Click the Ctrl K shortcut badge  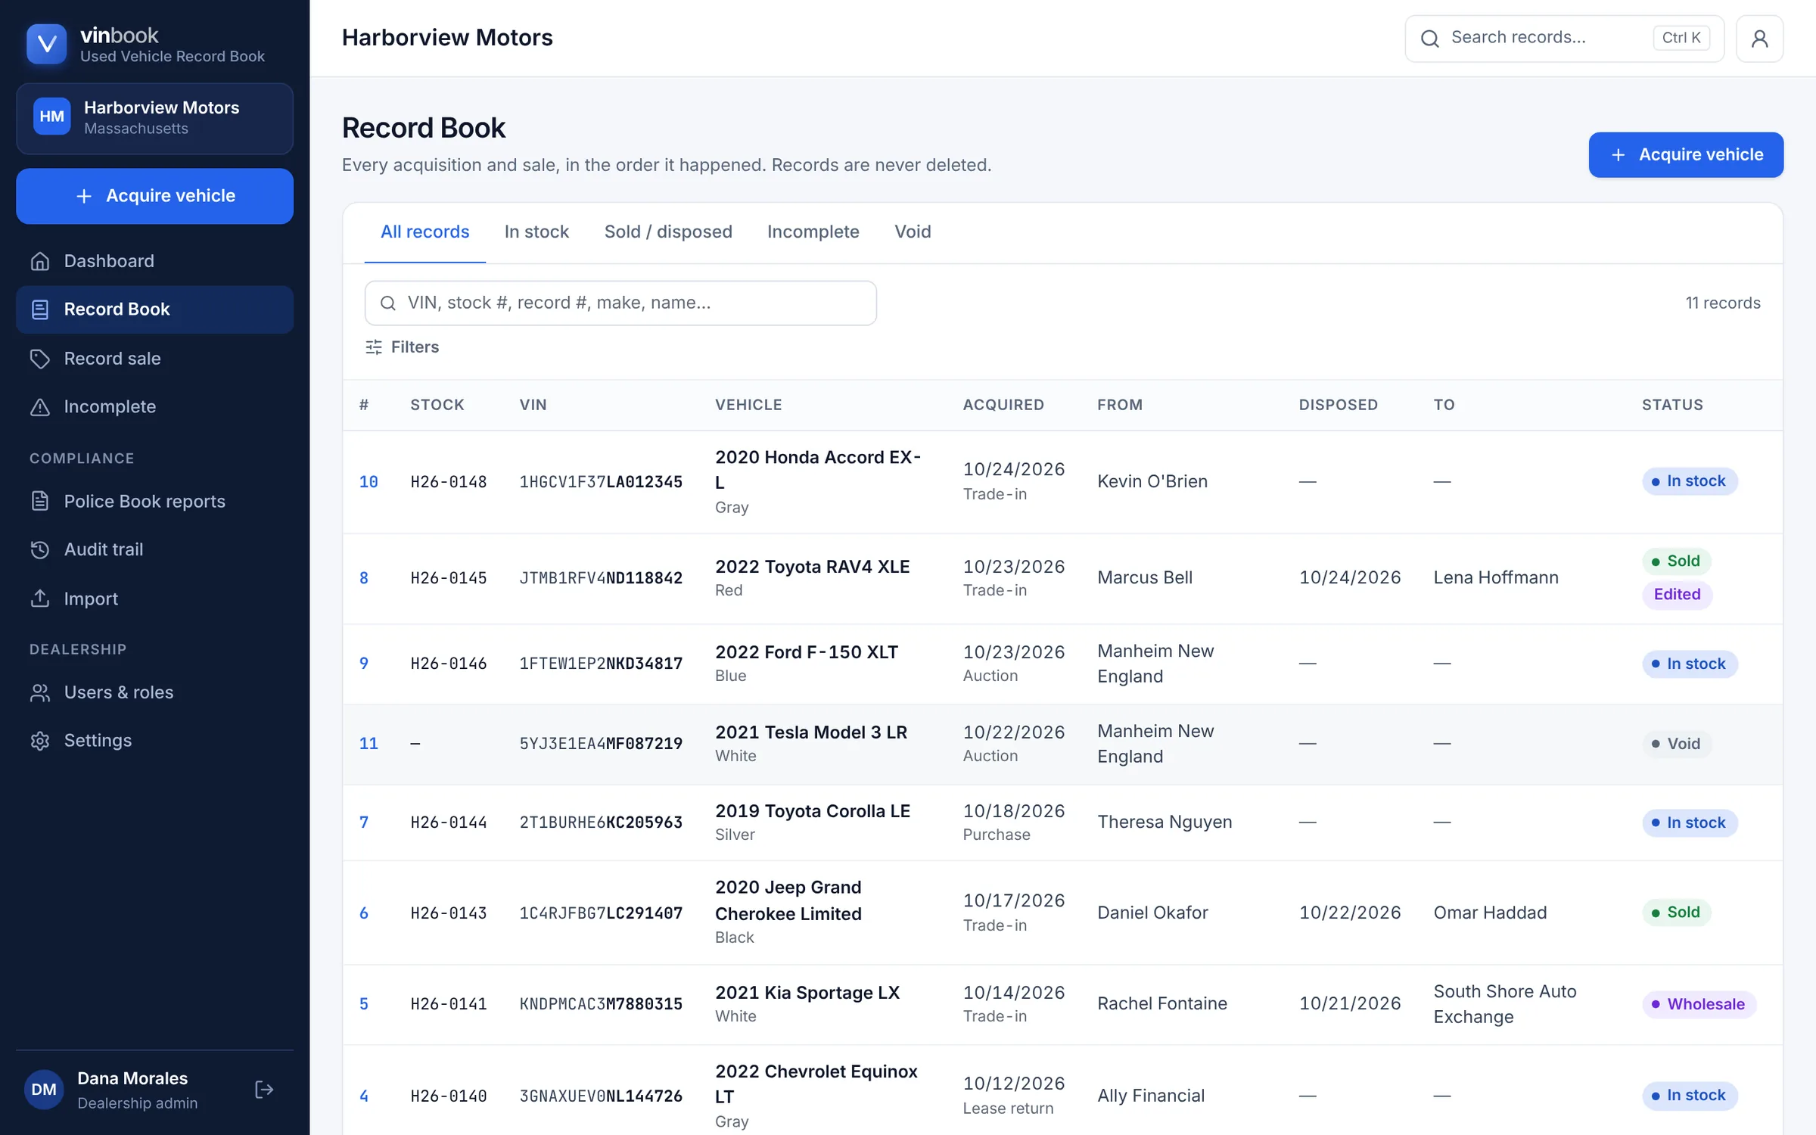coord(1681,38)
